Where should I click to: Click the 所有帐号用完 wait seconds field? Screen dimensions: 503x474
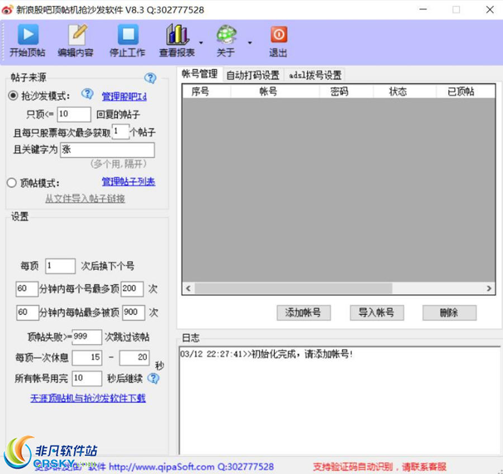pos(87,379)
